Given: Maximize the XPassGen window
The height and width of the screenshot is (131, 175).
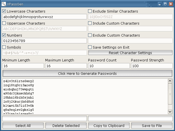Looking at the screenshot, I should point(165,4).
